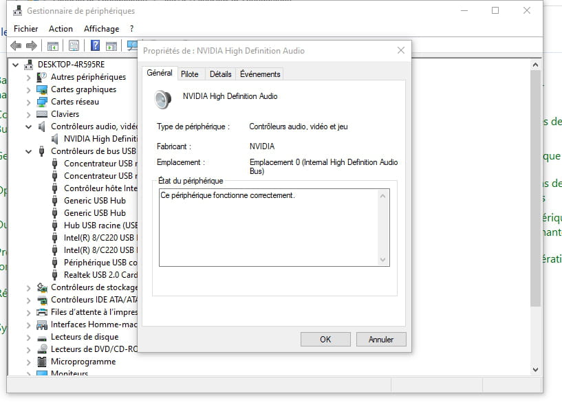Select Périphérique USB composite tree item
The image size is (562, 407).
100,263
